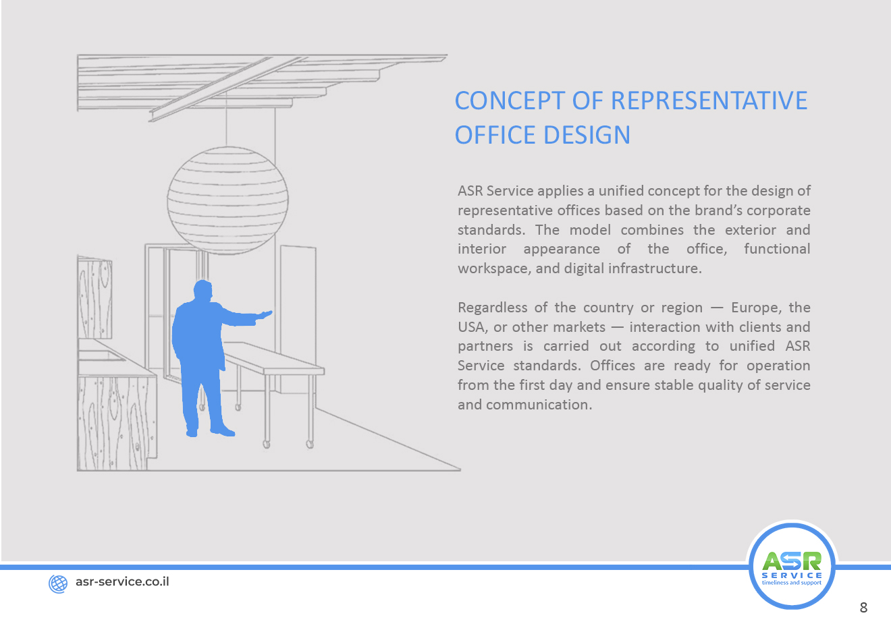Click the green ASR letters in logo
This screenshot has height=628, width=891.
pos(792,561)
